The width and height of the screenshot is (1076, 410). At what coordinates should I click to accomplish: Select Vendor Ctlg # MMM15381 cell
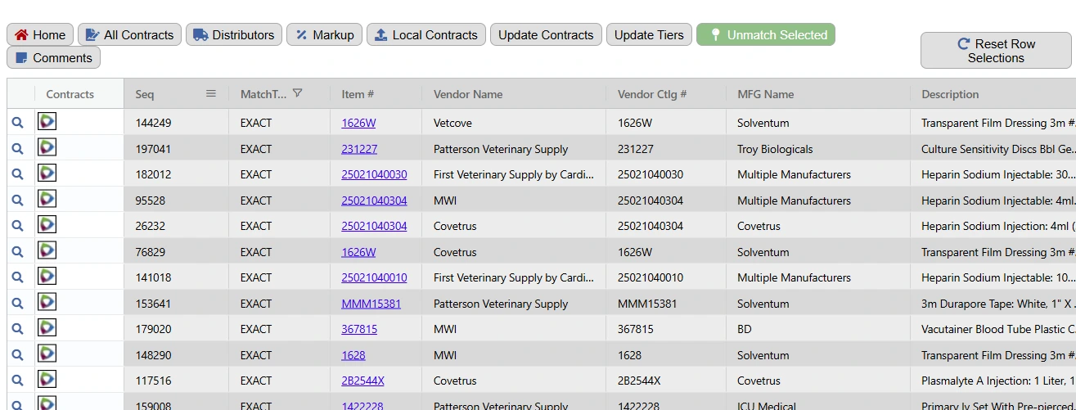click(x=666, y=304)
